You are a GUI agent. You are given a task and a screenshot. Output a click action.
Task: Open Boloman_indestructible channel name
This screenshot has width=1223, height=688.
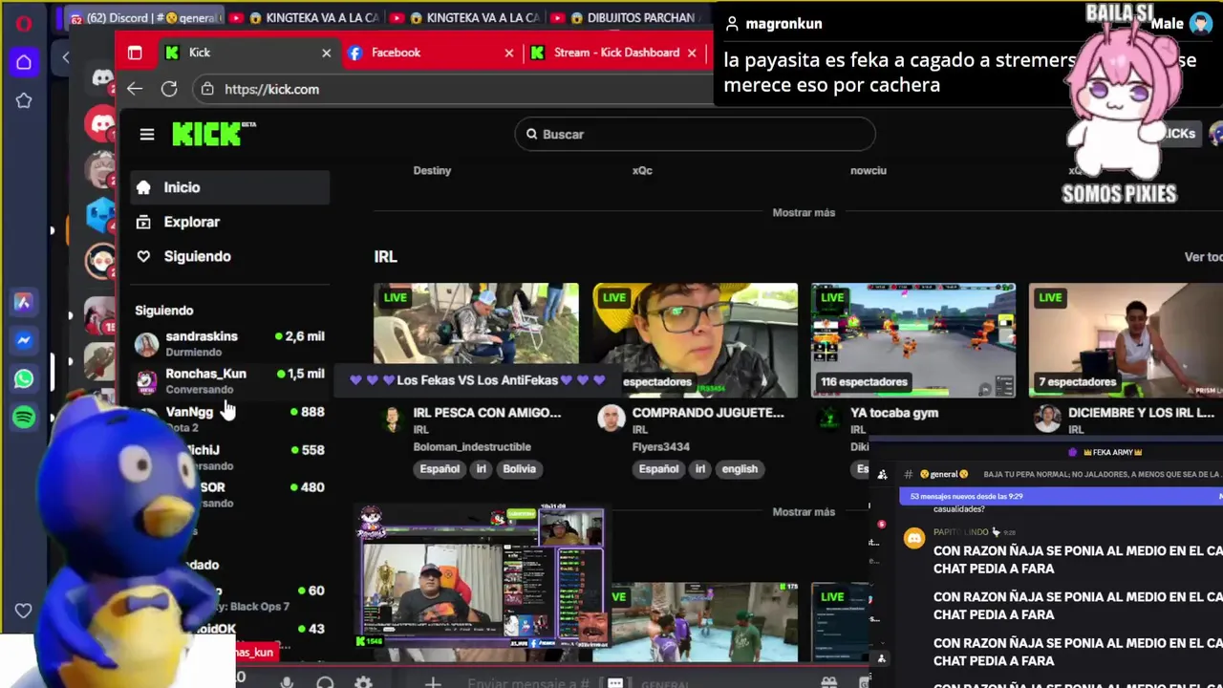click(472, 446)
